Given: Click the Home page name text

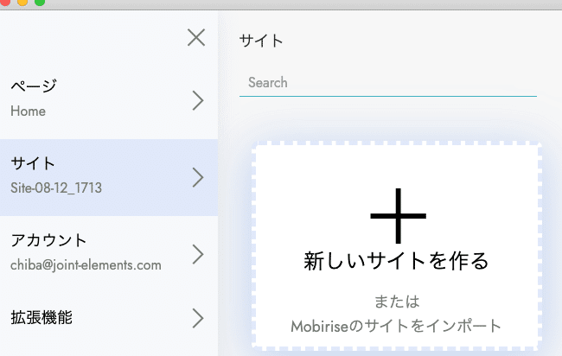Looking at the screenshot, I should pos(28,111).
